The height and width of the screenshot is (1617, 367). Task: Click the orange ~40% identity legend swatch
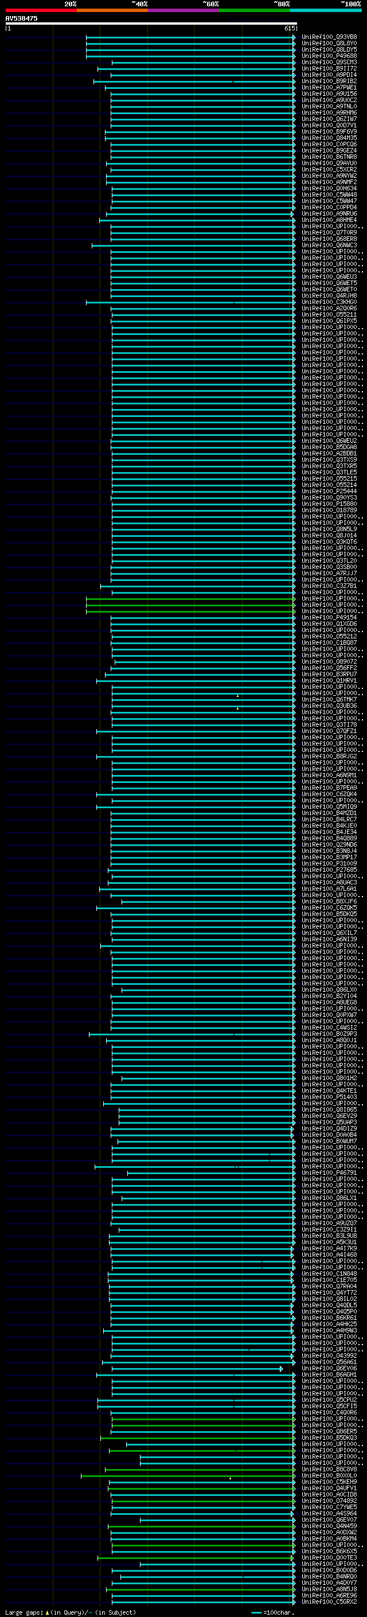click(112, 10)
